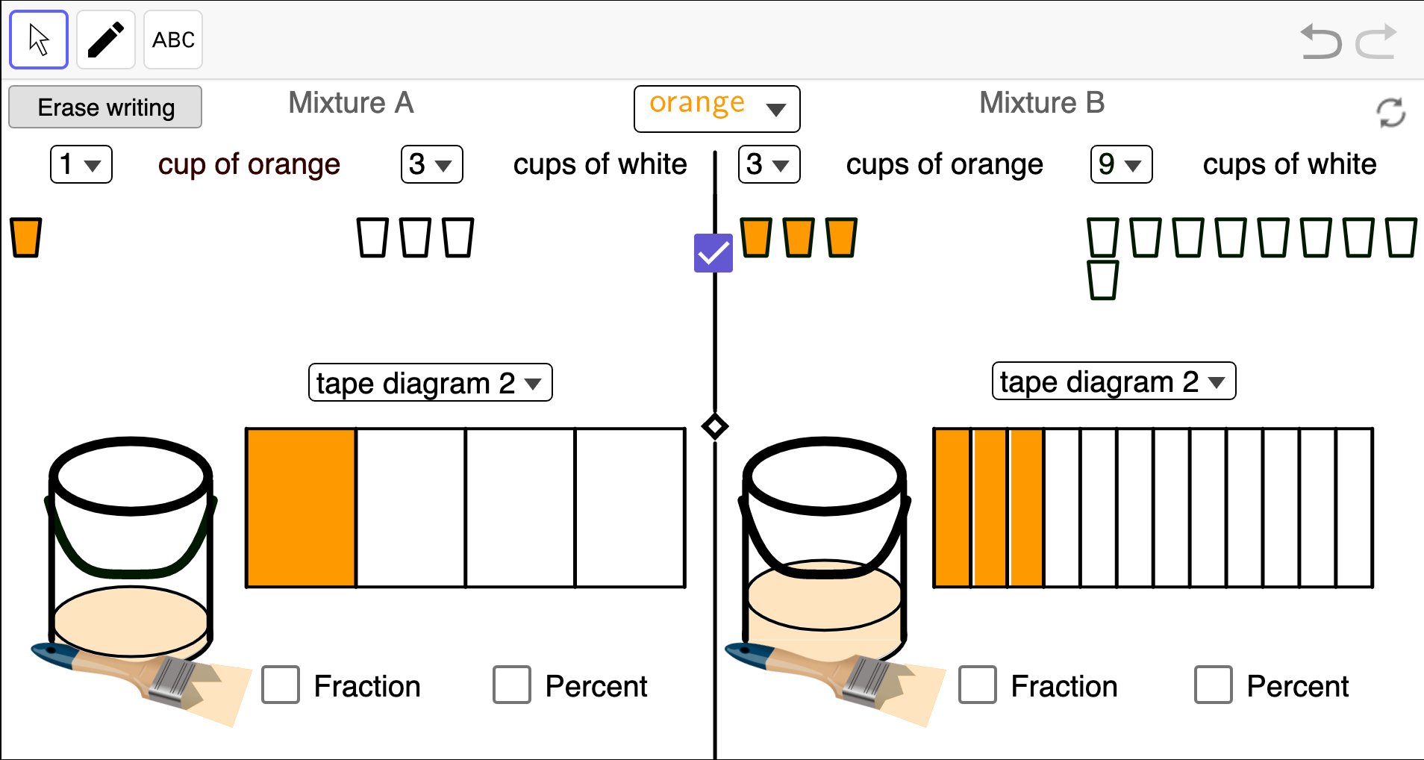Click the undo arrow icon
This screenshot has height=760, width=1424.
pos(1320,41)
